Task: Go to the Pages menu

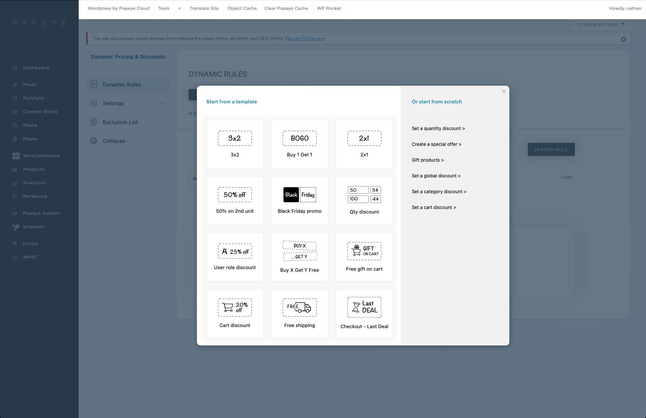Action: coord(30,139)
